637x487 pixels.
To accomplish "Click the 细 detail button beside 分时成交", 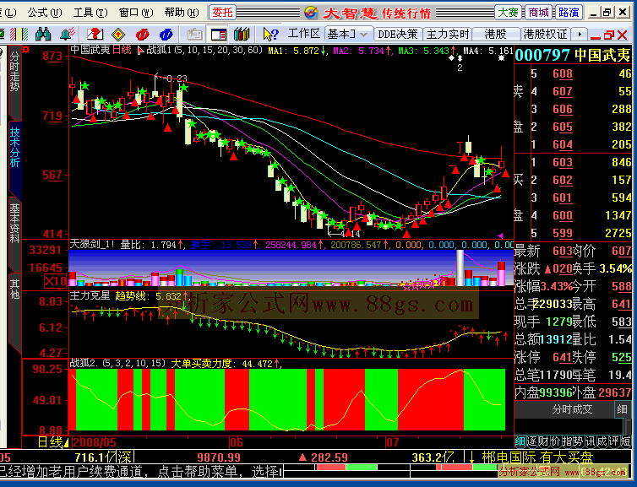I will [x=623, y=409].
